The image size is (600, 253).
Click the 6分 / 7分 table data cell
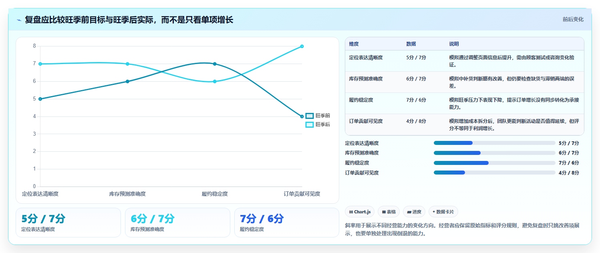pyautogui.click(x=416, y=79)
